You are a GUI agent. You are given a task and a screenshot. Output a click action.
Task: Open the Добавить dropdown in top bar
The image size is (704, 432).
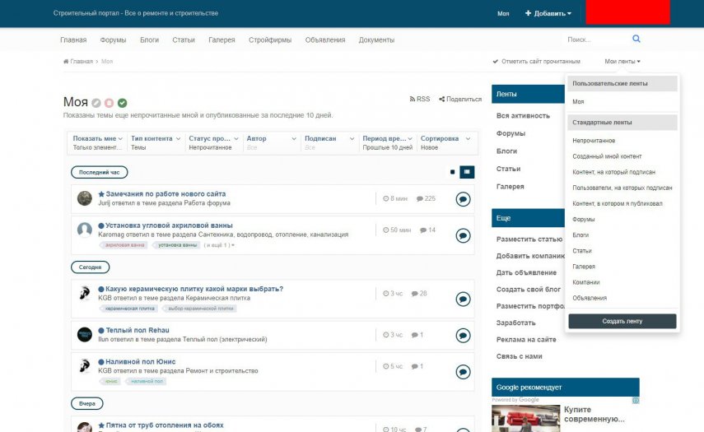(548, 13)
